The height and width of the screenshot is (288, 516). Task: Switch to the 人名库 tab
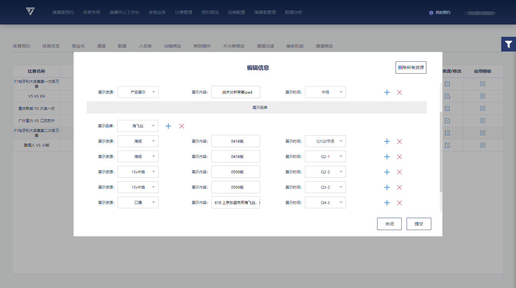click(145, 46)
